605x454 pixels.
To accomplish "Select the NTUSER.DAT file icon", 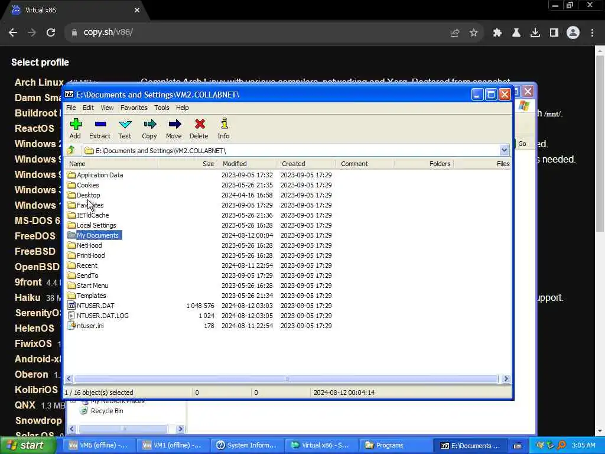I will click(71, 306).
